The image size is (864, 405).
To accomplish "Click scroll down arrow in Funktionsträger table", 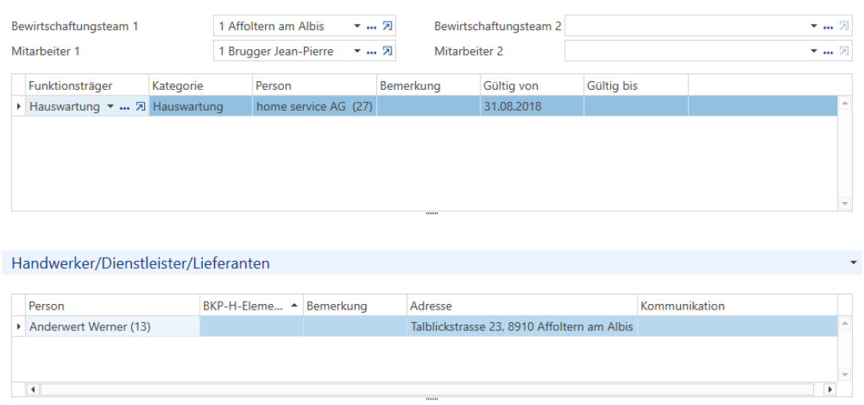I will tap(845, 204).
